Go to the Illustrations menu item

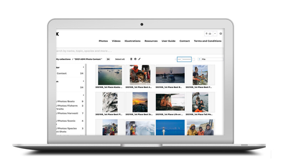click(x=132, y=41)
